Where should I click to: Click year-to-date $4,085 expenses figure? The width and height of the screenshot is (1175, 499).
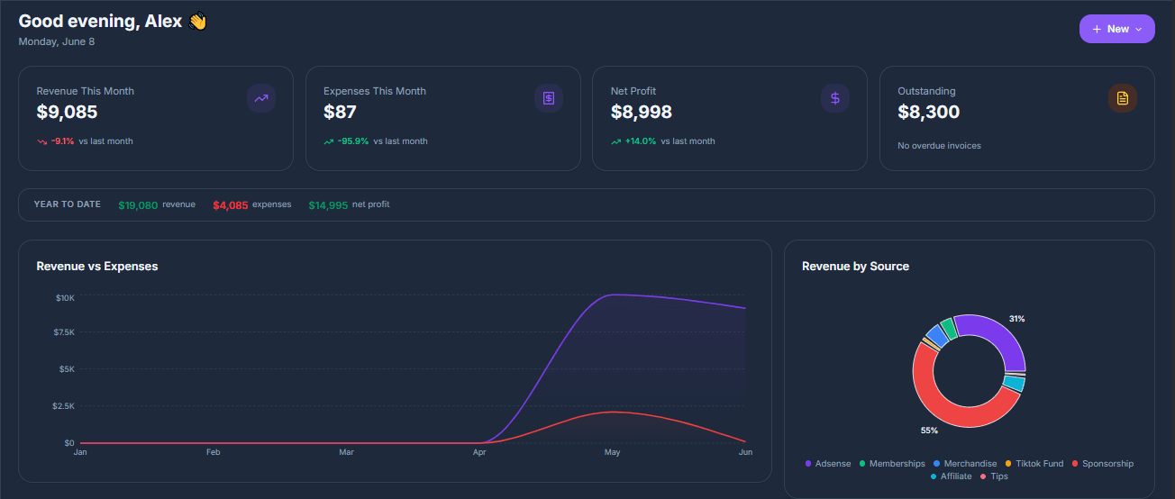click(x=231, y=205)
